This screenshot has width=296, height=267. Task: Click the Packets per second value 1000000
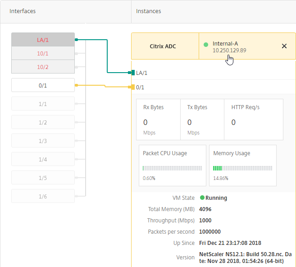pos(210,232)
